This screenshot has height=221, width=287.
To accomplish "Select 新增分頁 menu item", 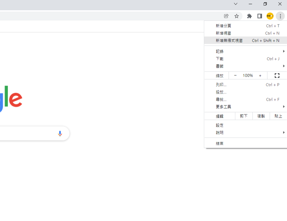I will tap(246, 26).
